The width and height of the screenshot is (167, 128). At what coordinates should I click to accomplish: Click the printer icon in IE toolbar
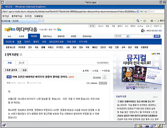coord(152,21)
